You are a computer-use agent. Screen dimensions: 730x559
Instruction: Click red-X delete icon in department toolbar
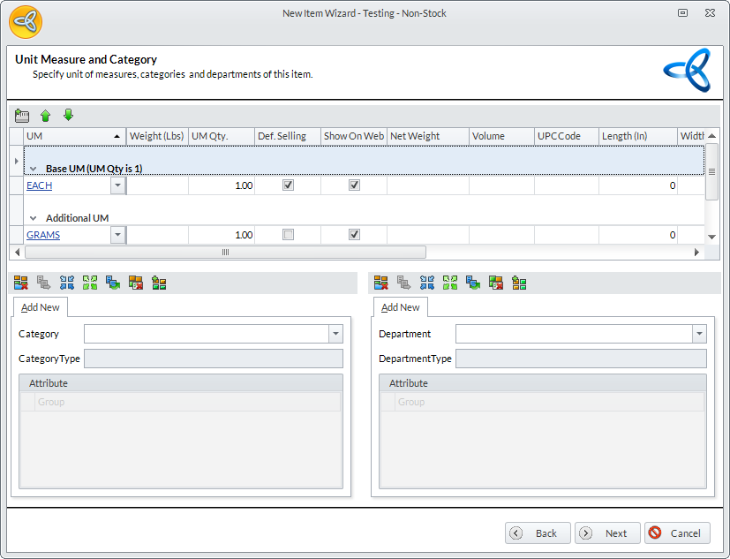[380, 283]
